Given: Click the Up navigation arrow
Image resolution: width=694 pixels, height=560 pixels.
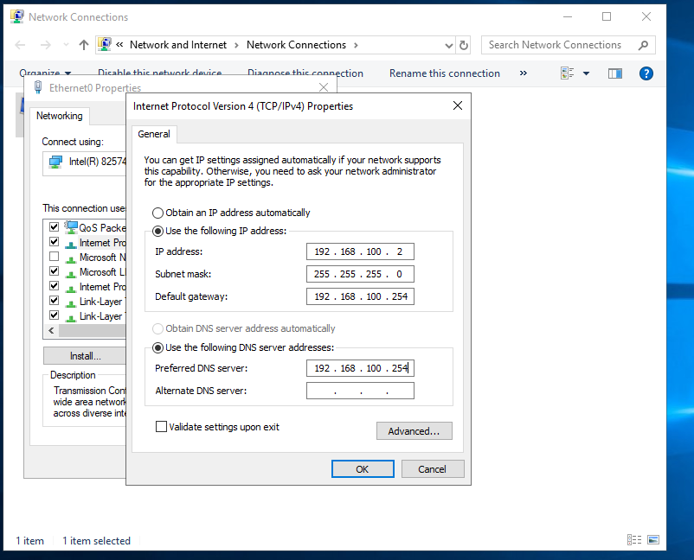Looking at the screenshot, I should point(84,45).
